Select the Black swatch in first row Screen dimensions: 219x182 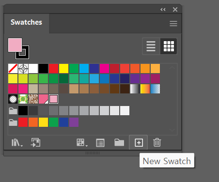(44, 69)
